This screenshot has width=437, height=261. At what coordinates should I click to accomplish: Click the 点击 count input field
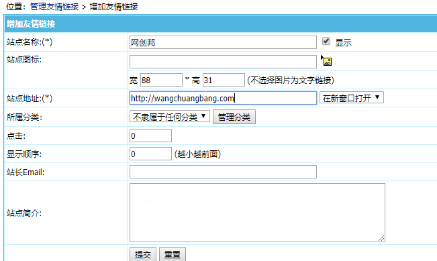(x=150, y=136)
